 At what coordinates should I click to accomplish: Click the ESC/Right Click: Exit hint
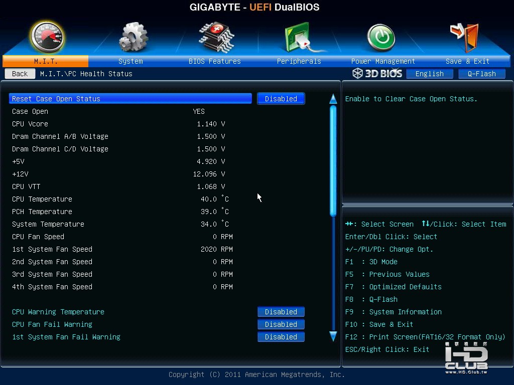point(387,349)
